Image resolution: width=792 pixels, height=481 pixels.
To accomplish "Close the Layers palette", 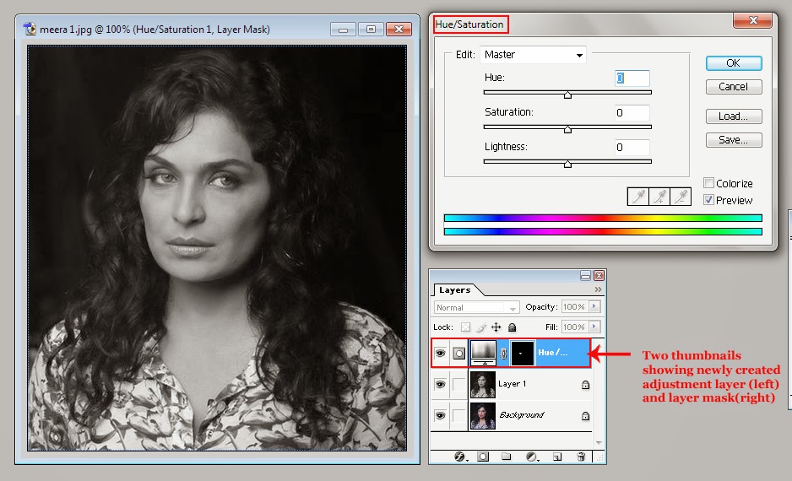I will (x=599, y=276).
